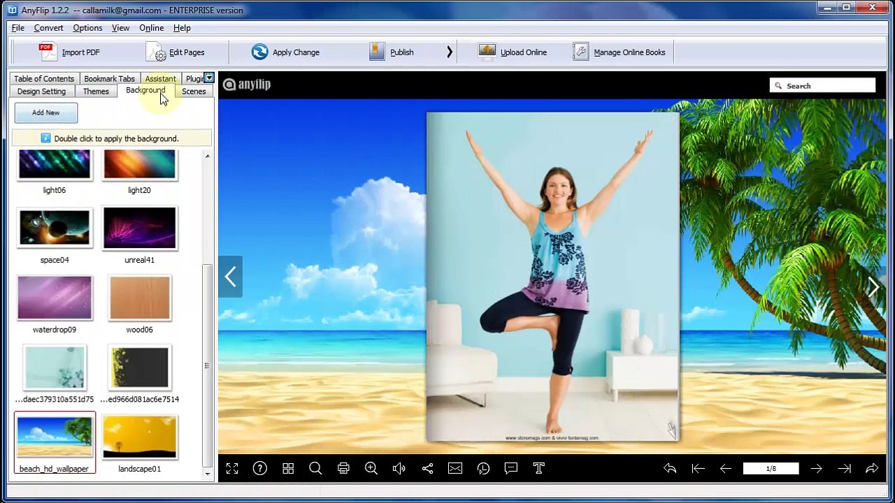
Task: Apply Change to the flipbook
Action: (x=286, y=52)
